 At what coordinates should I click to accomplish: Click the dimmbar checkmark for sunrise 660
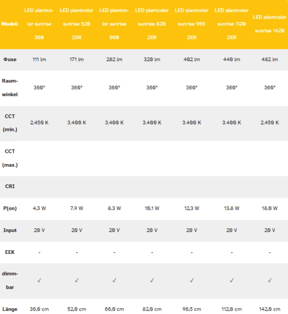point(114,280)
